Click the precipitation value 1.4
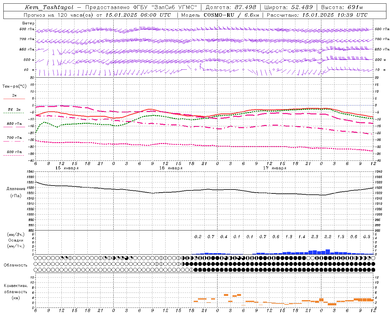Screen dimensions: 391x313 pyautogui.click(x=302, y=237)
